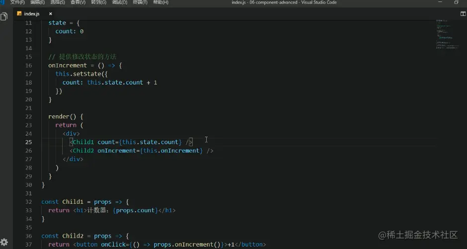
Task: Click 'state = {' on line 11
Action: point(64,23)
